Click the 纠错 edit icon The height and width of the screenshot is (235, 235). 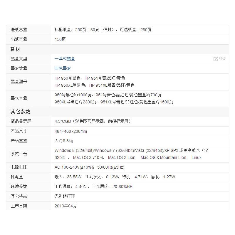pyautogui.click(x=216, y=59)
